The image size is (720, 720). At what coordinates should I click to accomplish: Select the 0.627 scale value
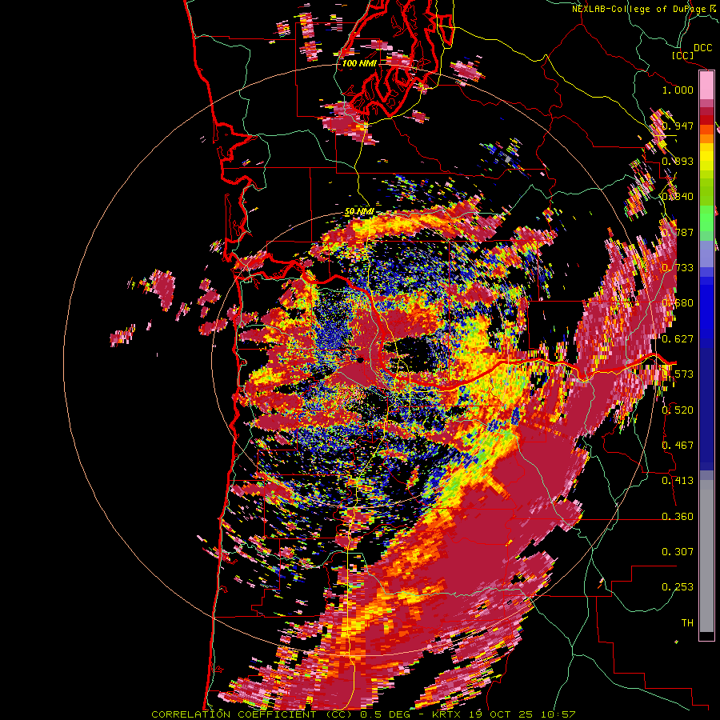click(x=678, y=338)
